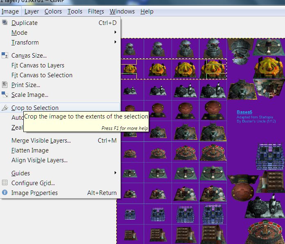Open the Tools menu
Screen dimensions: 285x244
tap(75, 11)
